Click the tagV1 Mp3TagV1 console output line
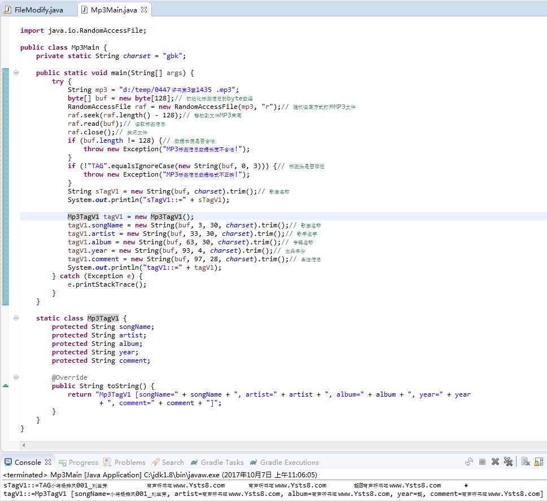This screenshot has width=547, height=501. (273, 494)
